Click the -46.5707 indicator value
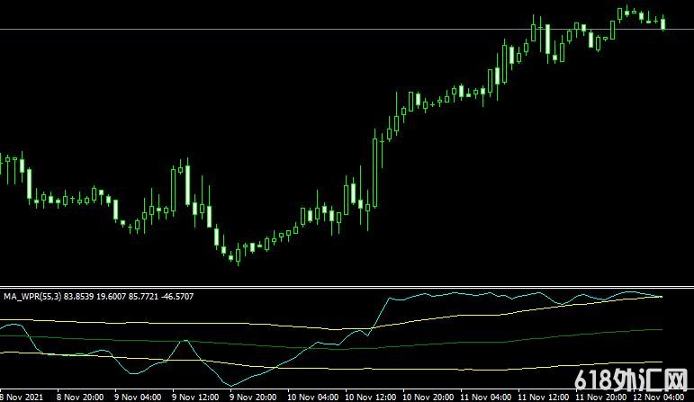The height and width of the screenshot is (402, 694). 177,296
